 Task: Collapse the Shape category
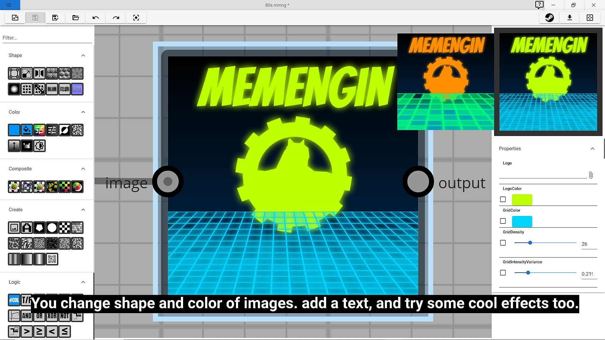(x=83, y=55)
